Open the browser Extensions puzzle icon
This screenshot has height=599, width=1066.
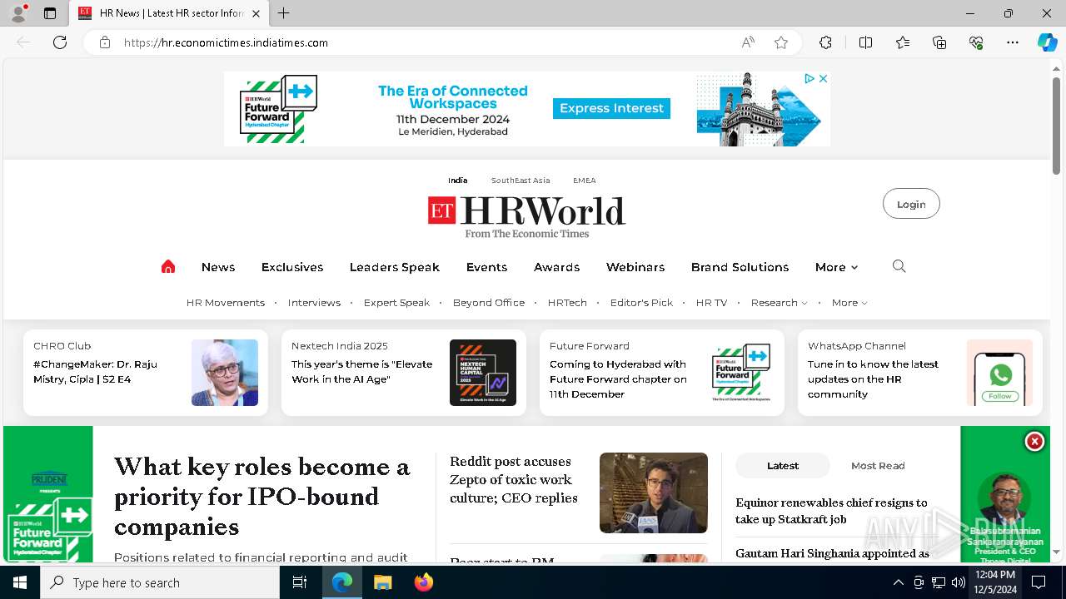click(825, 42)
